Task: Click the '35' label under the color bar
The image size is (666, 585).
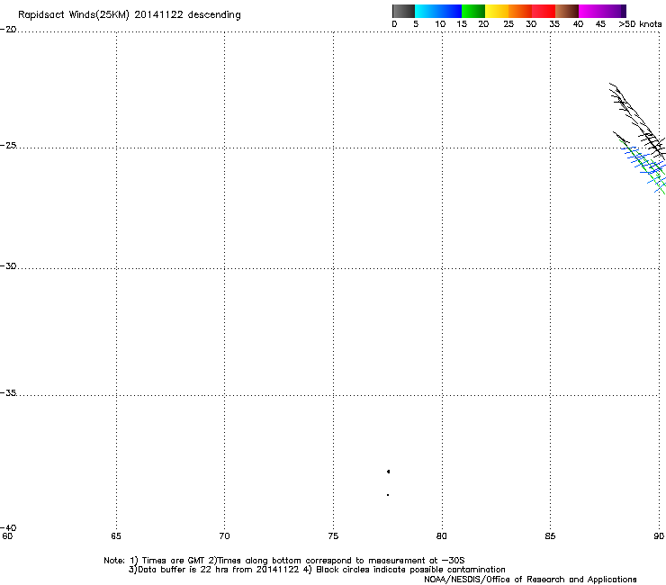Action: [554, 24]
